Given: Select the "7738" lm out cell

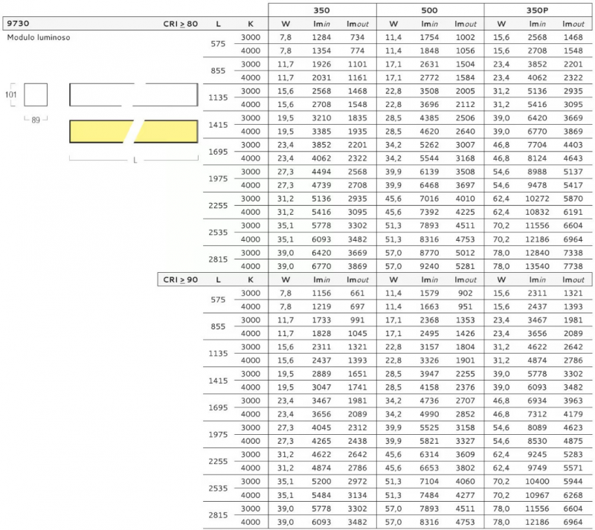Looking at the screenshot, I should 573,266.
